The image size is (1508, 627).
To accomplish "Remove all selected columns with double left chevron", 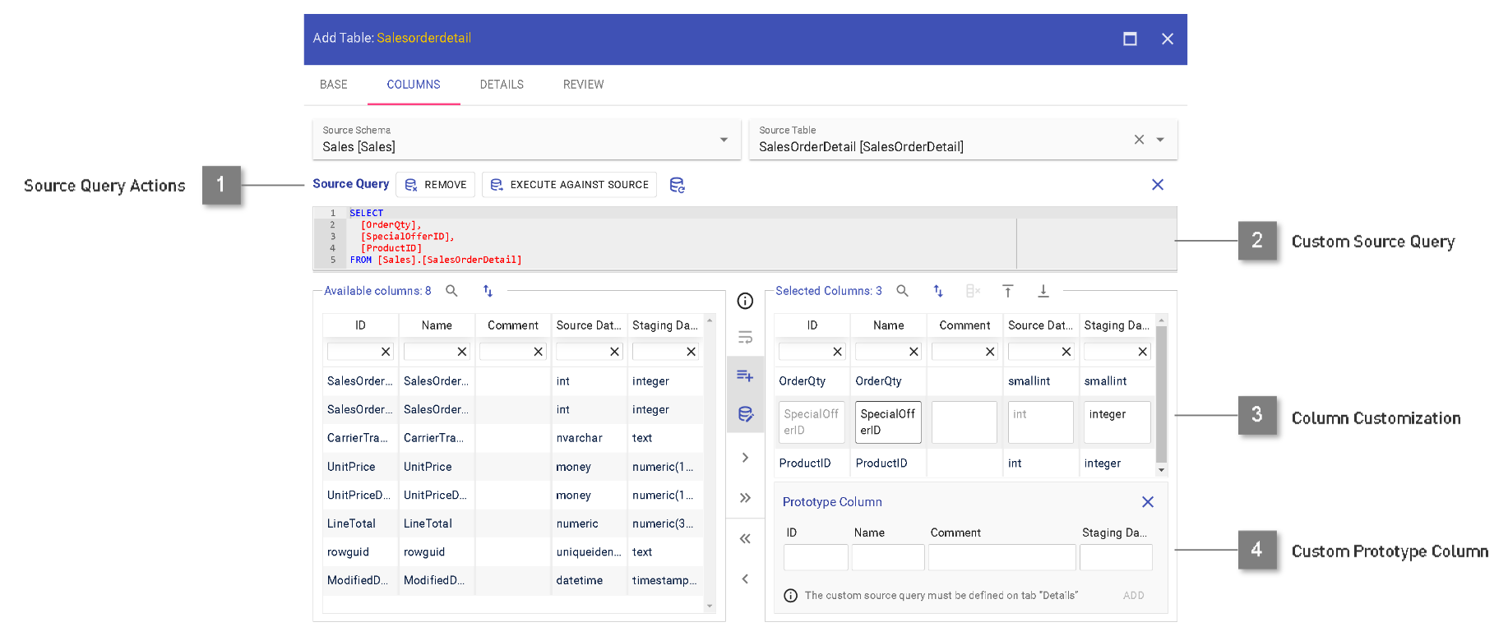I will point(745,539).
